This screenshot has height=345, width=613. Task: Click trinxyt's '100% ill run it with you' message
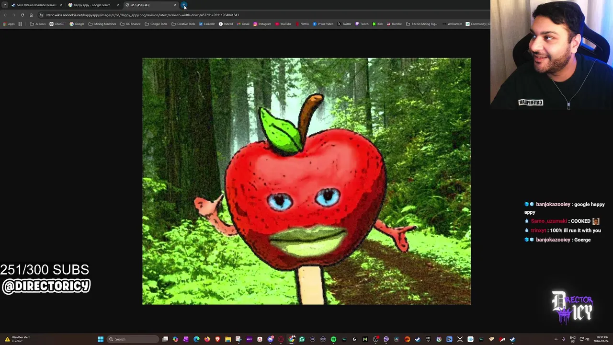coord(563,230)
